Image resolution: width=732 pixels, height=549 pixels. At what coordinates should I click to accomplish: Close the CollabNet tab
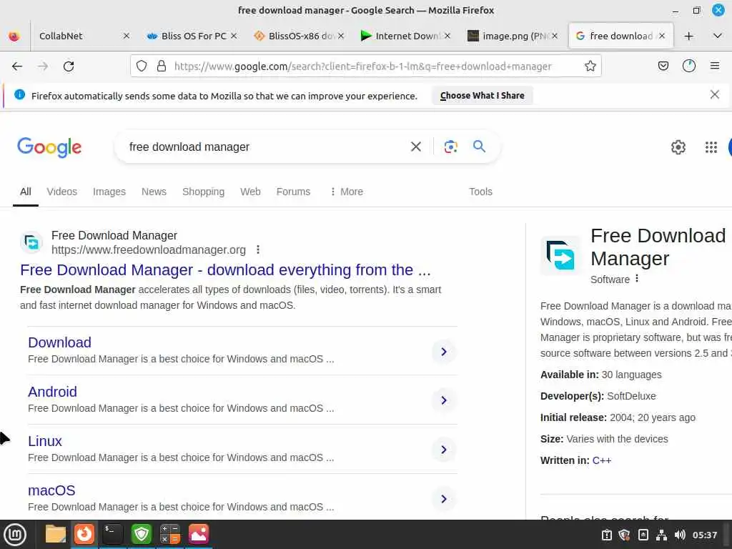pyautogui.click(x=126, y=36)
